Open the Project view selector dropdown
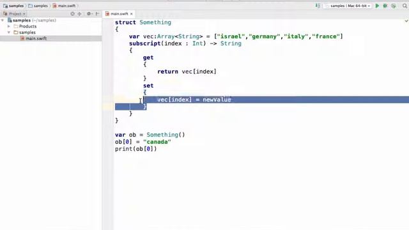409x230 pixels. 14,14
